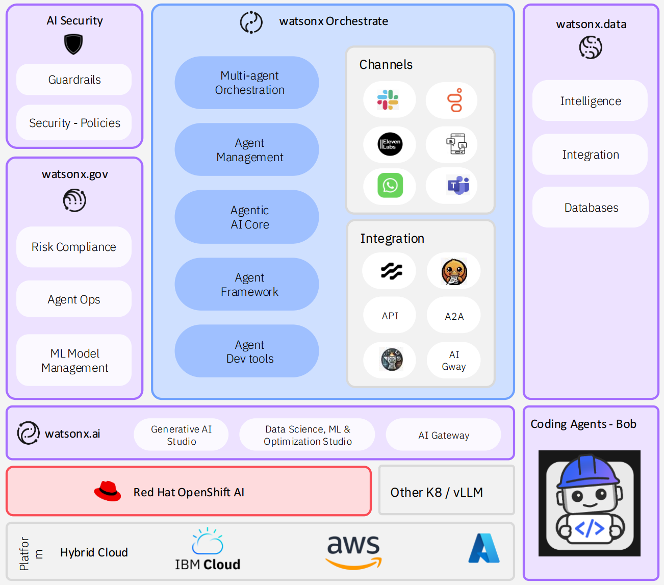Click the vertical Platform label
The height and width of the screenshot is (585, 664).
point(31,553)
